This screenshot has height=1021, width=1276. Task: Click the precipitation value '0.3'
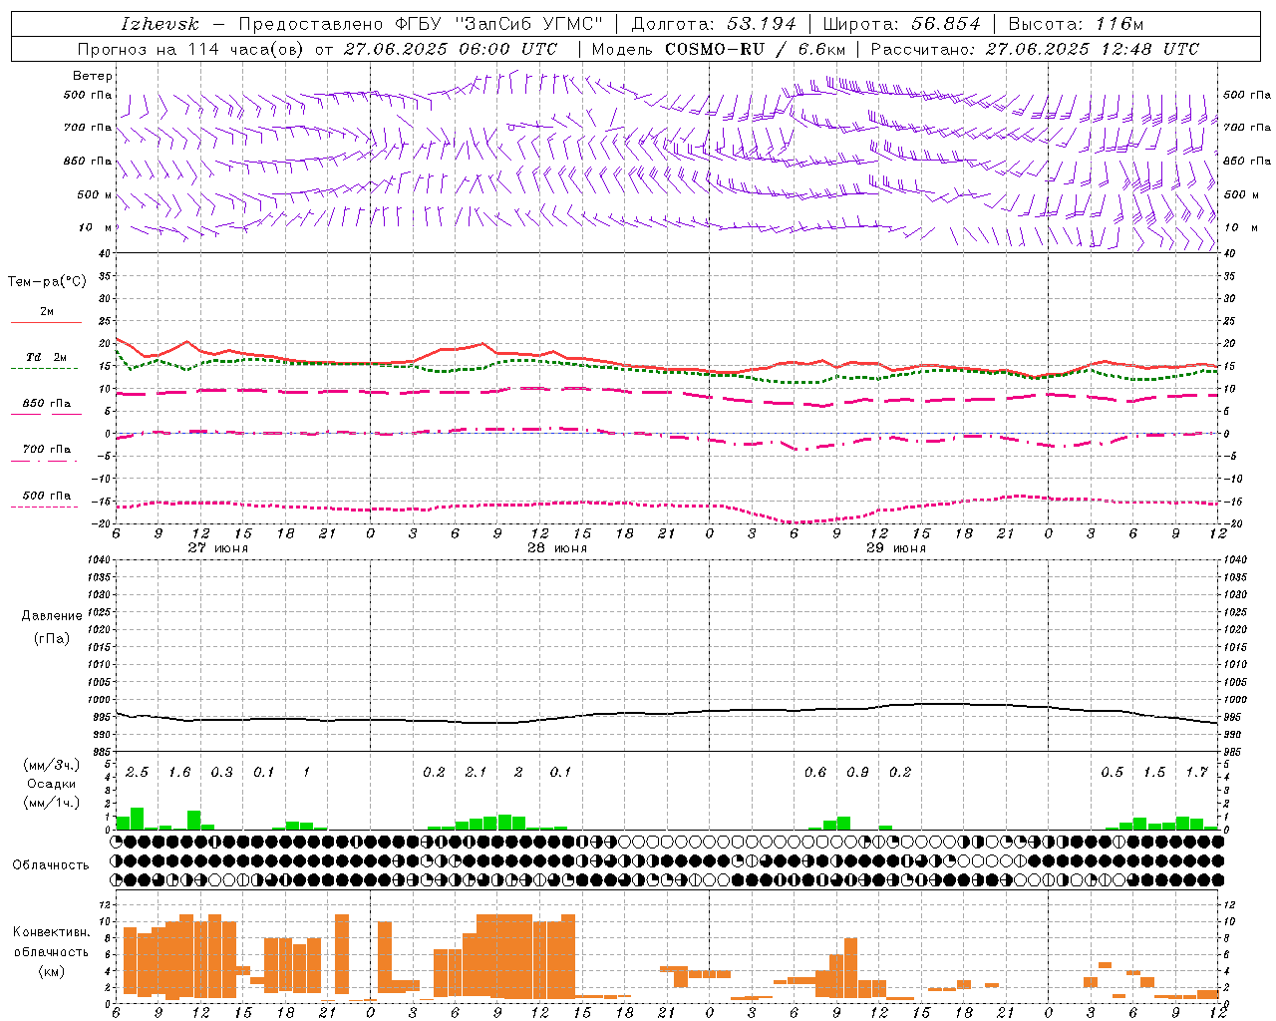coord(221,773)
